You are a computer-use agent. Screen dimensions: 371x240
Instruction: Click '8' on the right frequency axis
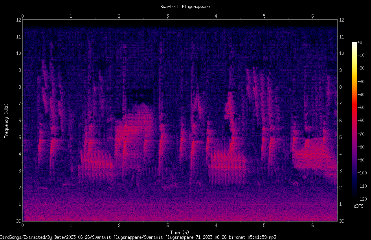tap(340, 87)
